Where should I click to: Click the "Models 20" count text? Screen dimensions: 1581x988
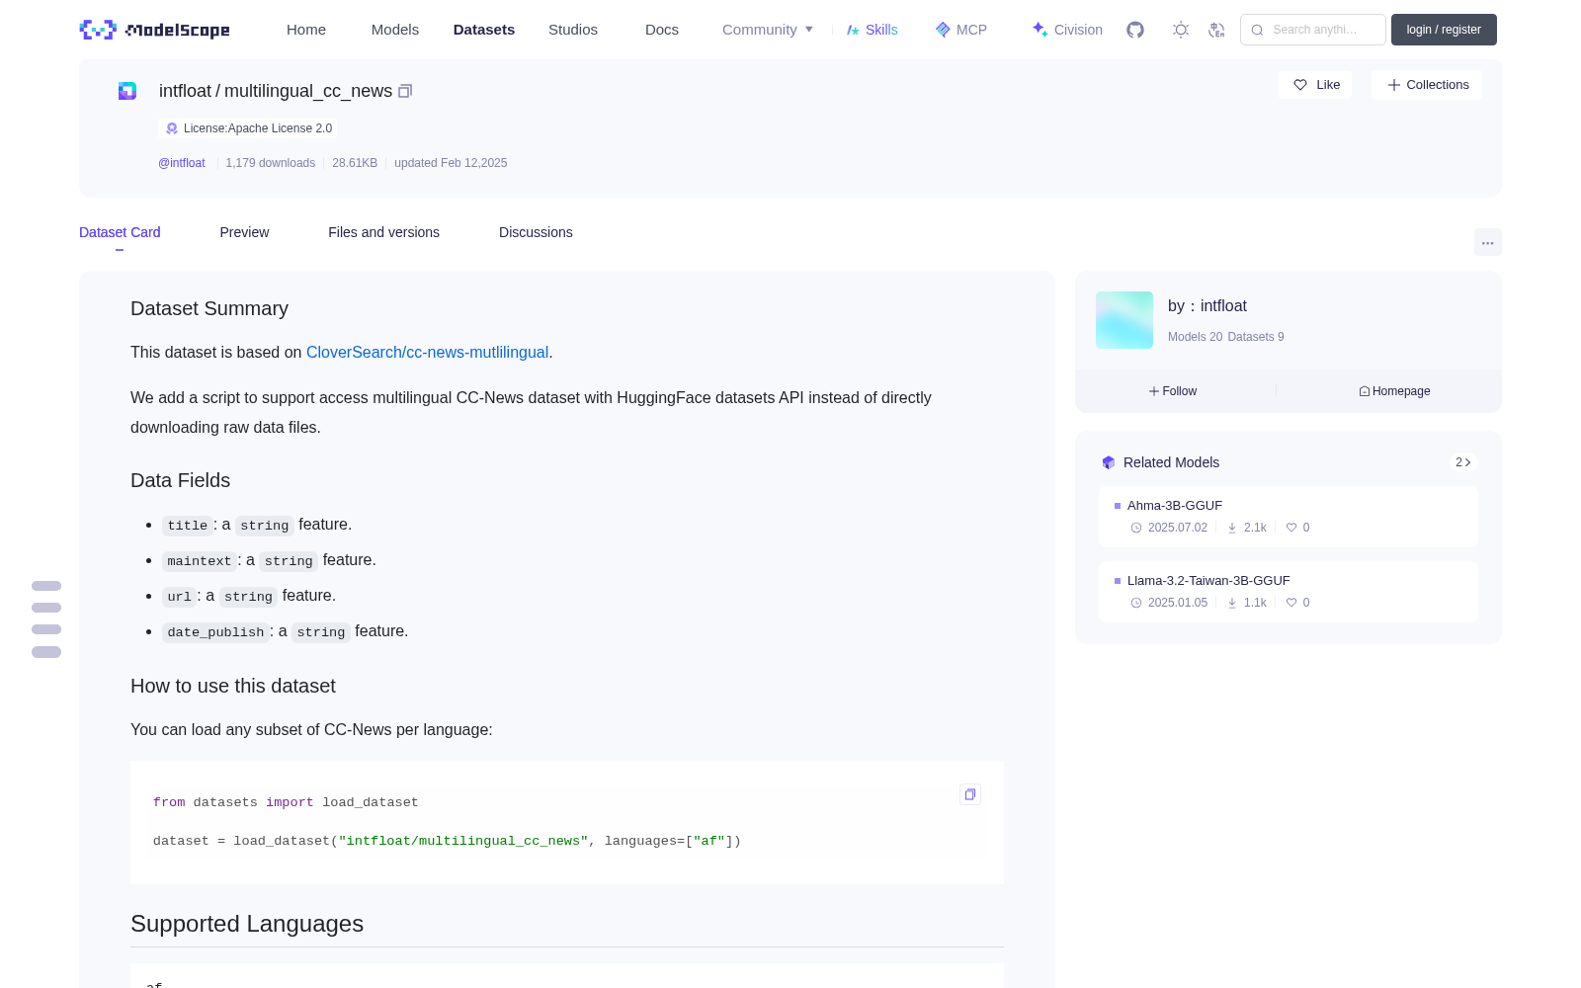pos(1196,337)
